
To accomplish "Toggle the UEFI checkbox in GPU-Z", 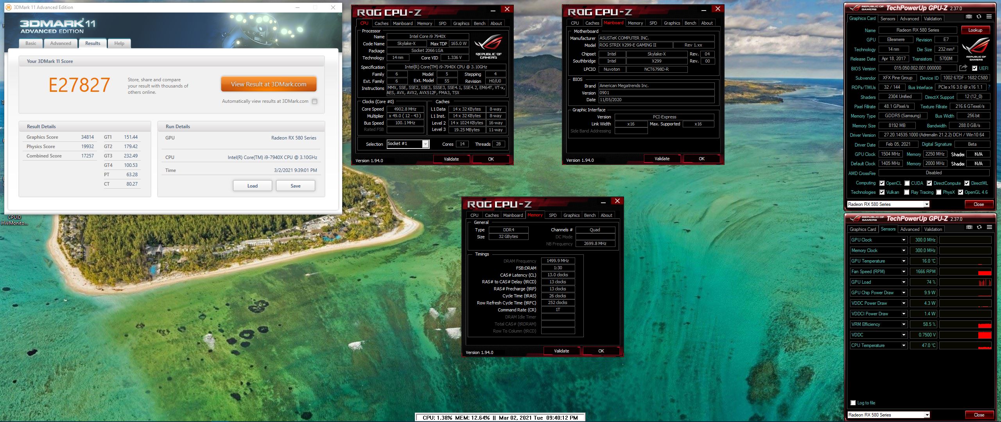I will 974,68.
